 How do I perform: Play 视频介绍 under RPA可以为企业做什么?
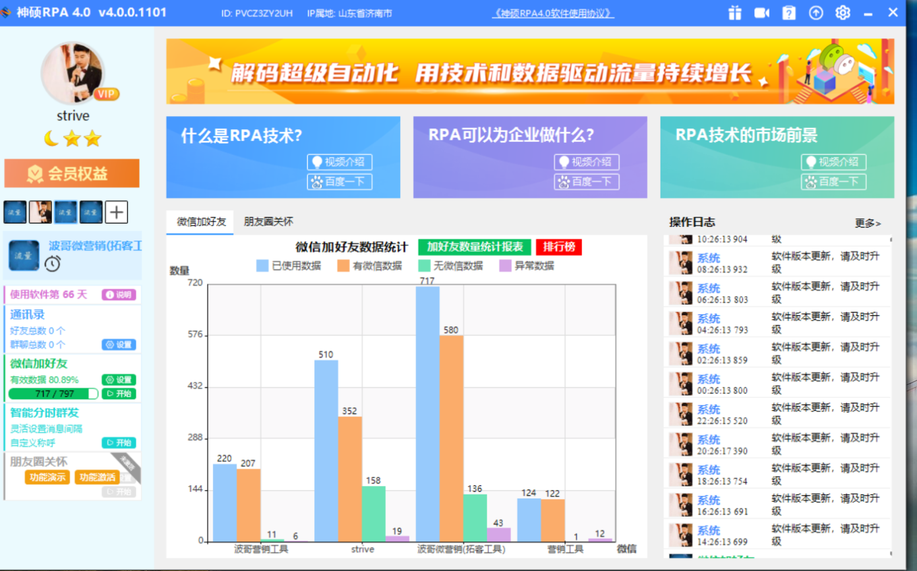pos(587,162)
